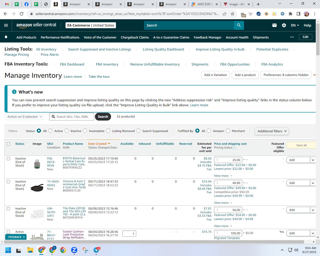Image resolution: width=320 pixels, height=256 pixels.
Task: Open Feedback Manager menu item
Action: coord(207,37)
